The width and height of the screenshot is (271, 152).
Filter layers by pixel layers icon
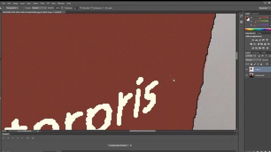(x=259, y=56)
